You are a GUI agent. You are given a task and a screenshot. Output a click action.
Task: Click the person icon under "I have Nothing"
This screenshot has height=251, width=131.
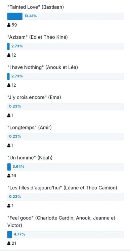(x=9, y=85)
